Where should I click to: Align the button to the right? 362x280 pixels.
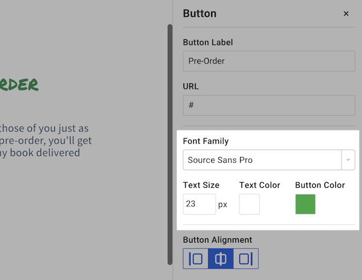(246, 259)
